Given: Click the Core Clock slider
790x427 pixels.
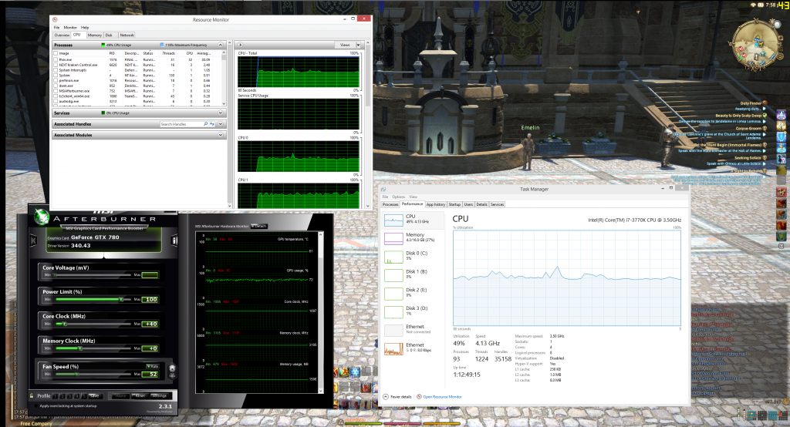Looking at the screenshot, I should 93,324.
